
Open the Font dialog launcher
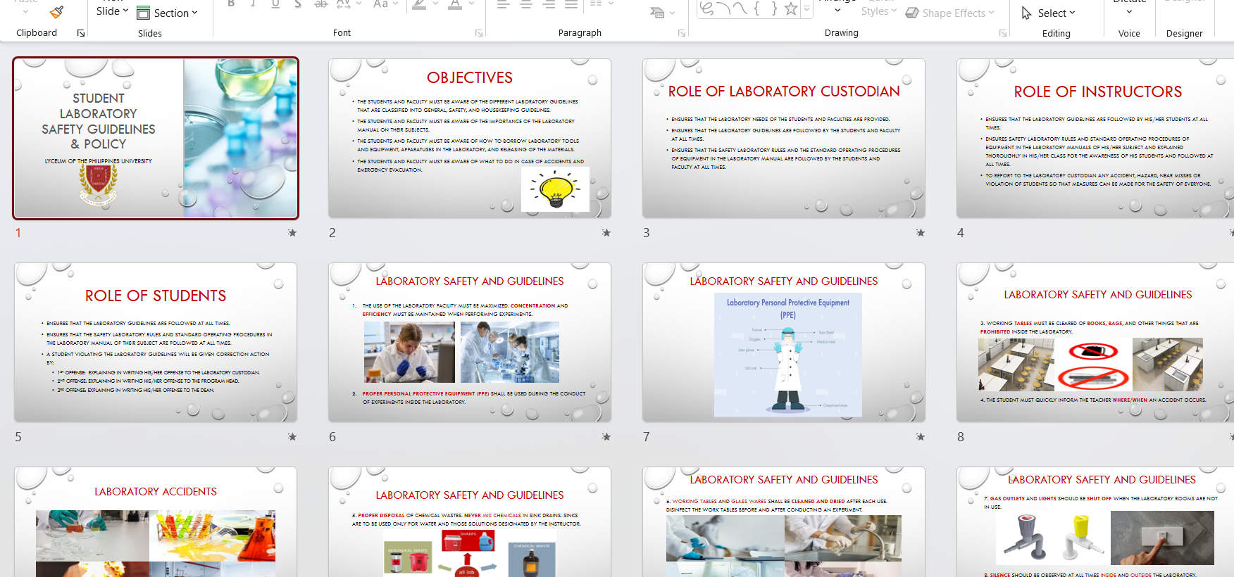(x=479, y=33)
